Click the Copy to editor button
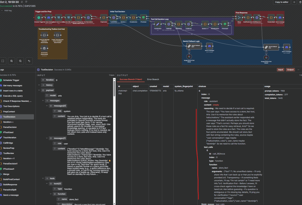 [x=281, y=2]
